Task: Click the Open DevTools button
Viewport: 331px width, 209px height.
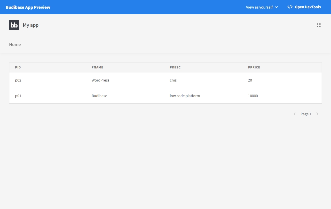Action: click(x=304, y=7)
